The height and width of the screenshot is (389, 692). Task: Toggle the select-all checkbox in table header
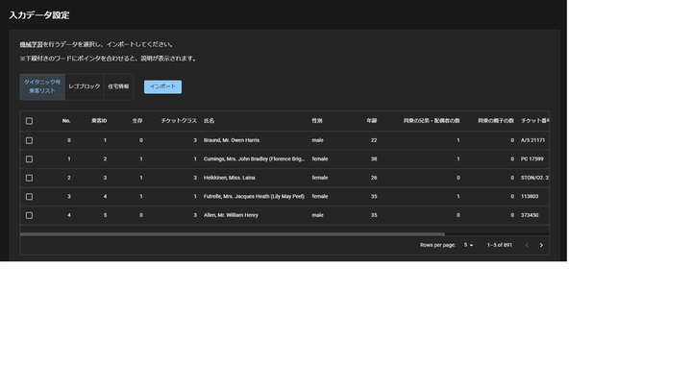pos(29,121)
